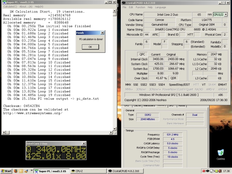Screen dimensions: 232x174
Task: Click CrystalCPUID title bar icon
Action: [123, 3]
